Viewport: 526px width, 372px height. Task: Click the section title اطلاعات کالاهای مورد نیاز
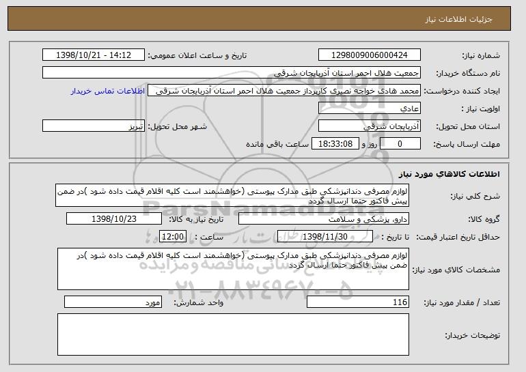pyautogui.click(x=449, y=174)
